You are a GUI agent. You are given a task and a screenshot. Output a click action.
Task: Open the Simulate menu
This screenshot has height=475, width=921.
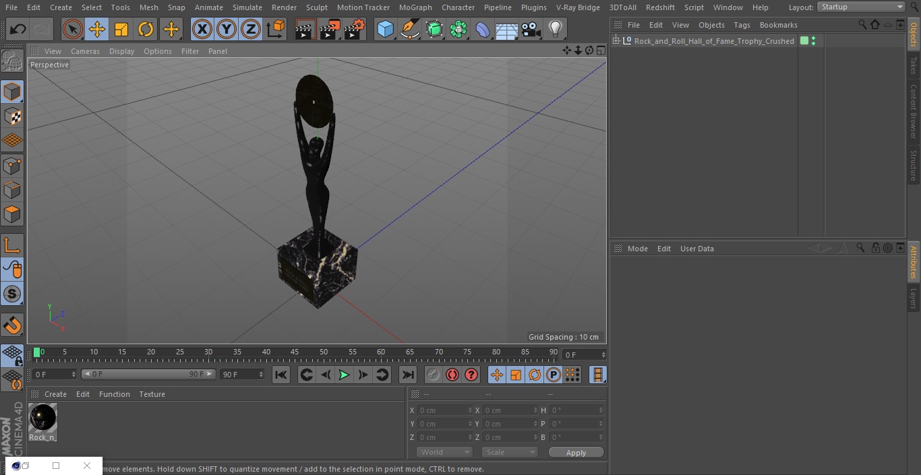247,7
